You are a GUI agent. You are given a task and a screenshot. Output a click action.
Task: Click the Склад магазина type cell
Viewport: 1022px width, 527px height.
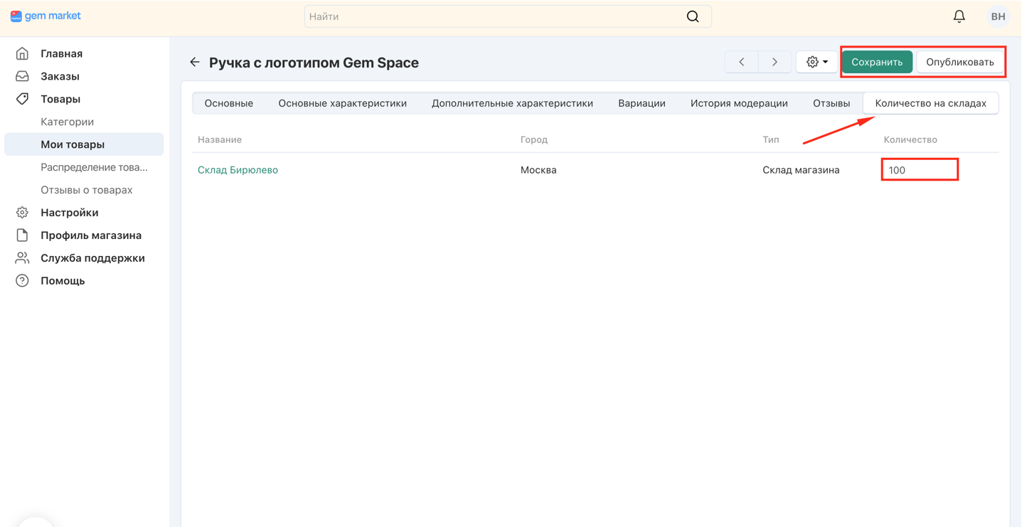click(801, 170)
